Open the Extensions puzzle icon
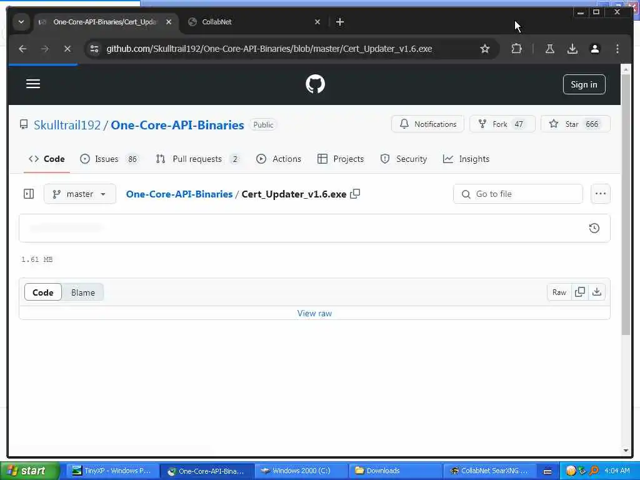 pos(516,49)
